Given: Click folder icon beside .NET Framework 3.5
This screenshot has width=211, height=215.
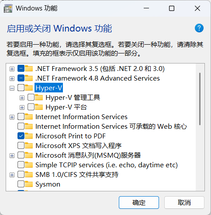Looking at the screenshot, I should pyautogui.click(x=29, y=68).
